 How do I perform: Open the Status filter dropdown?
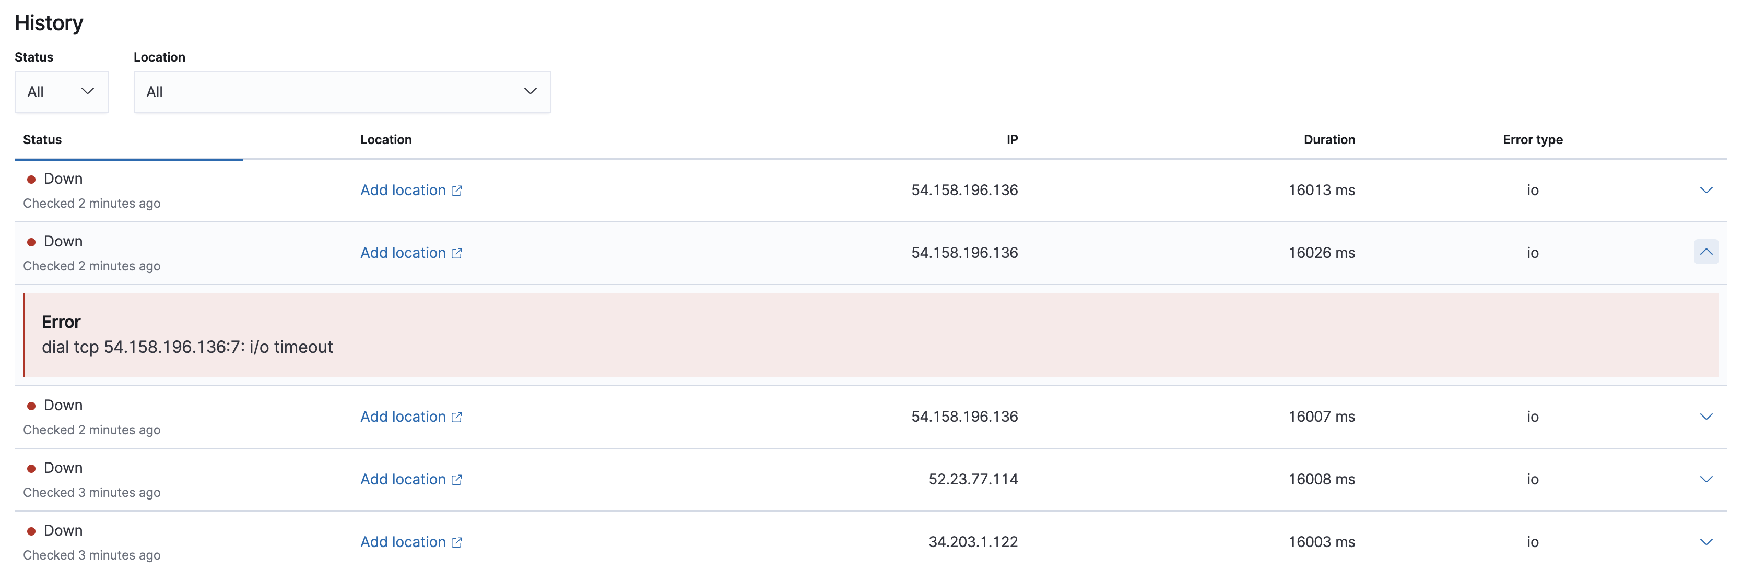point(61,91)
